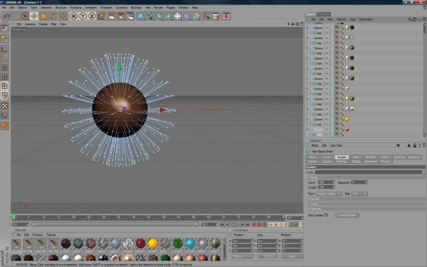This screenshot has height=267, width=427.
Task: Open the Plugins menu
Action: 171,8
